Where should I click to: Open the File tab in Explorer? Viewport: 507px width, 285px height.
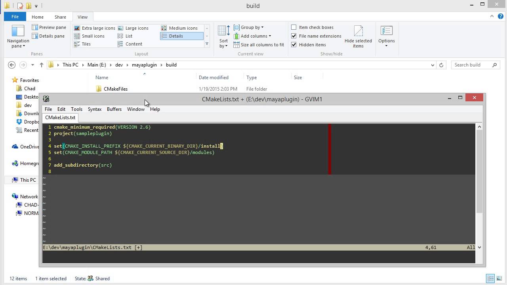(15, 17)
